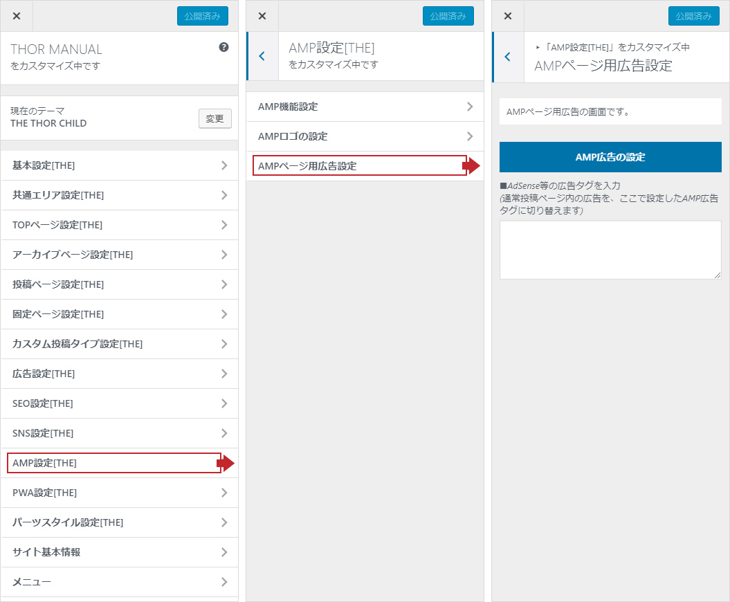Viewport: 730px width, 602px height.
Task: Expand the アーカイブページ設定[THE] chevron
Action: coord(224,255)
